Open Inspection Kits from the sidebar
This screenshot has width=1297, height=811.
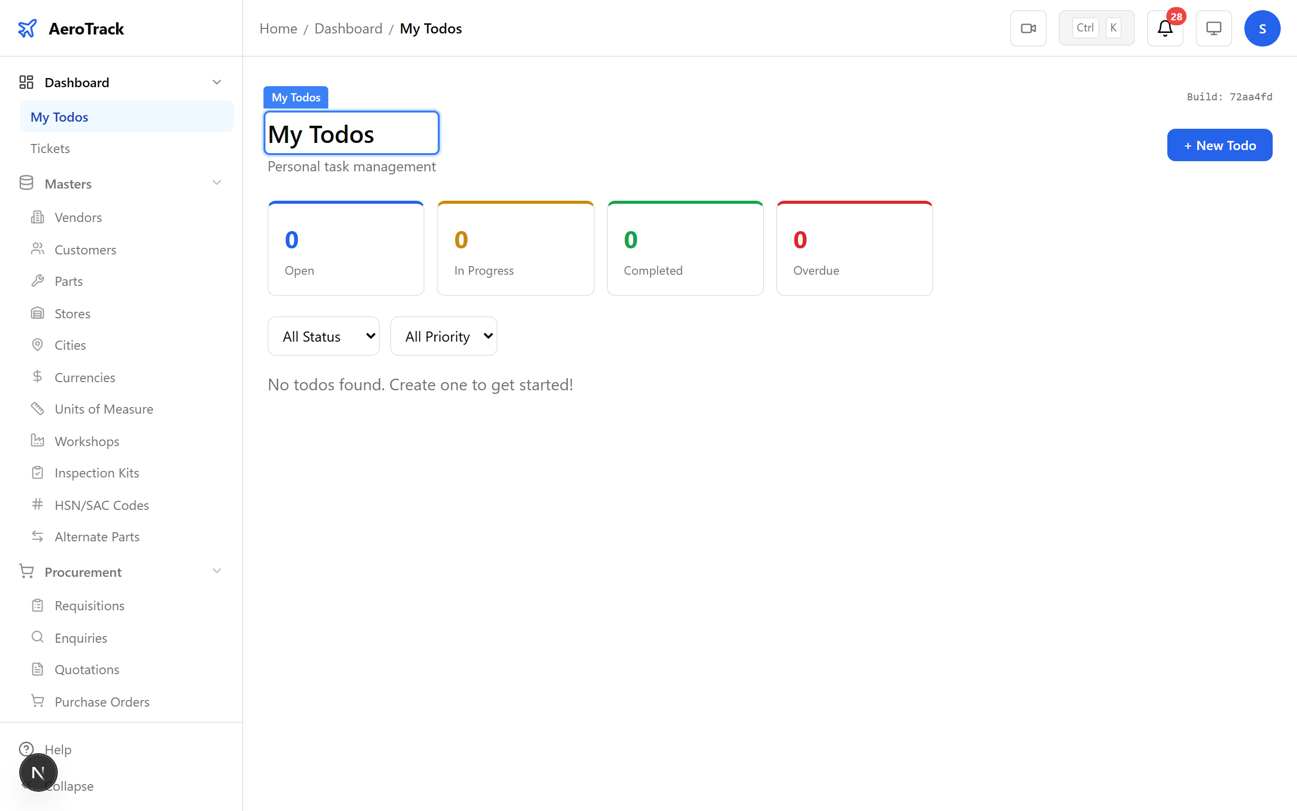(x=97, y=472)
